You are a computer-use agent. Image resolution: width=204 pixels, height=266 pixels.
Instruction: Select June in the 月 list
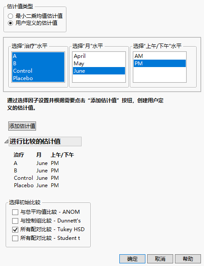99,71
